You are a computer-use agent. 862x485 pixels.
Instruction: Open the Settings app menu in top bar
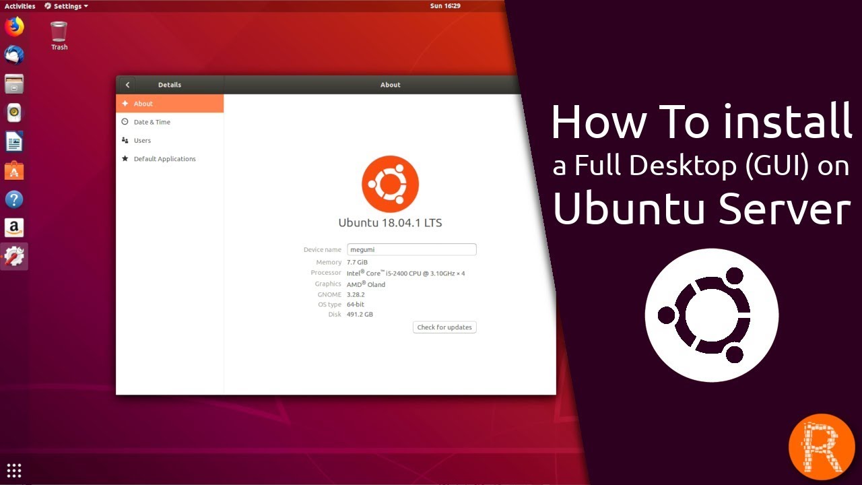coord(66,6)
